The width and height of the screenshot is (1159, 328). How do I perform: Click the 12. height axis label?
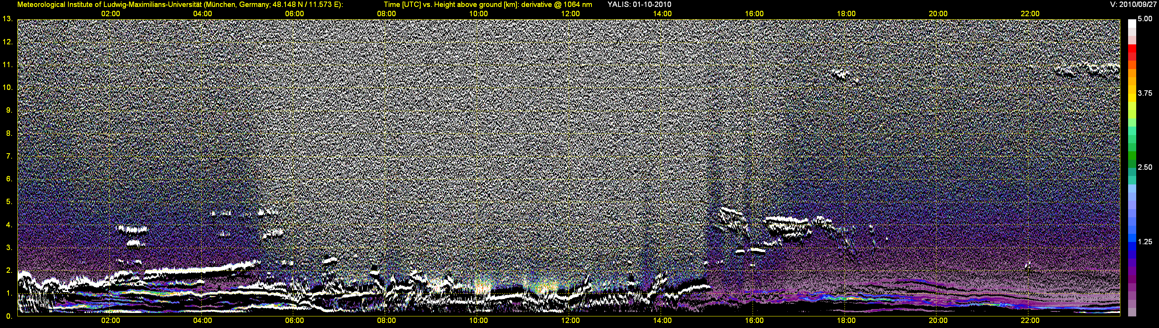point(7,42)
